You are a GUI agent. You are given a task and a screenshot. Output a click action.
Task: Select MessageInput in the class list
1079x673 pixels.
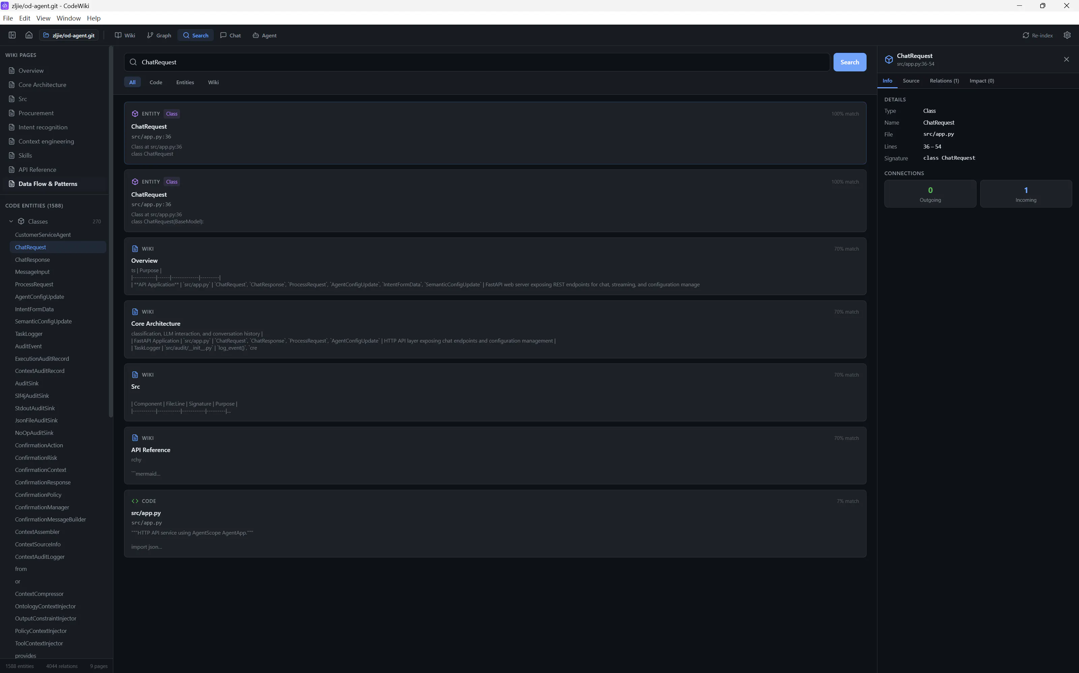point(58,272)
